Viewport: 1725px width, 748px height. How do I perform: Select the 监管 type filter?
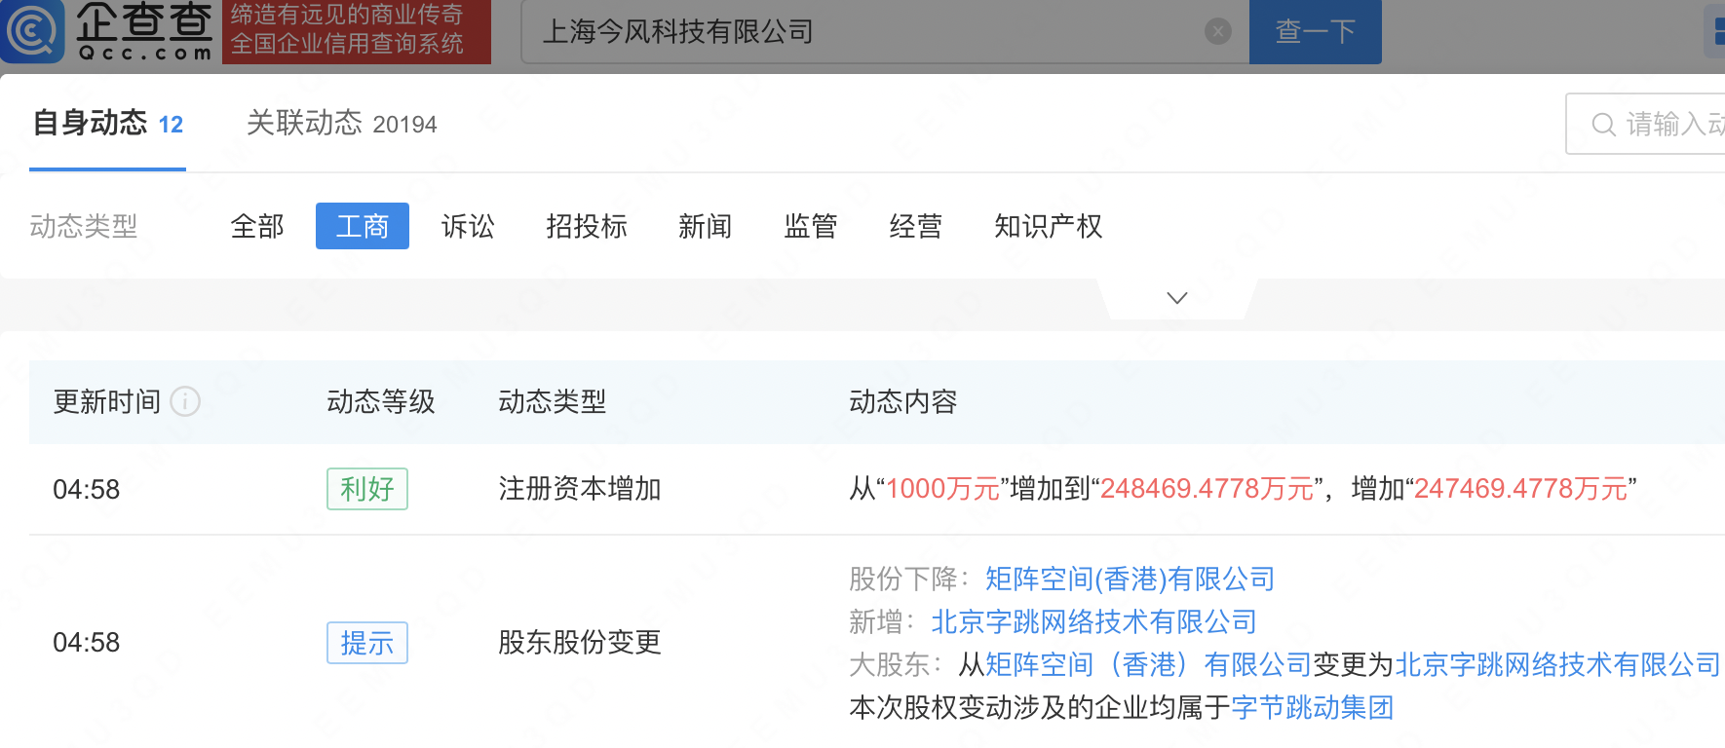pos(811,226)
